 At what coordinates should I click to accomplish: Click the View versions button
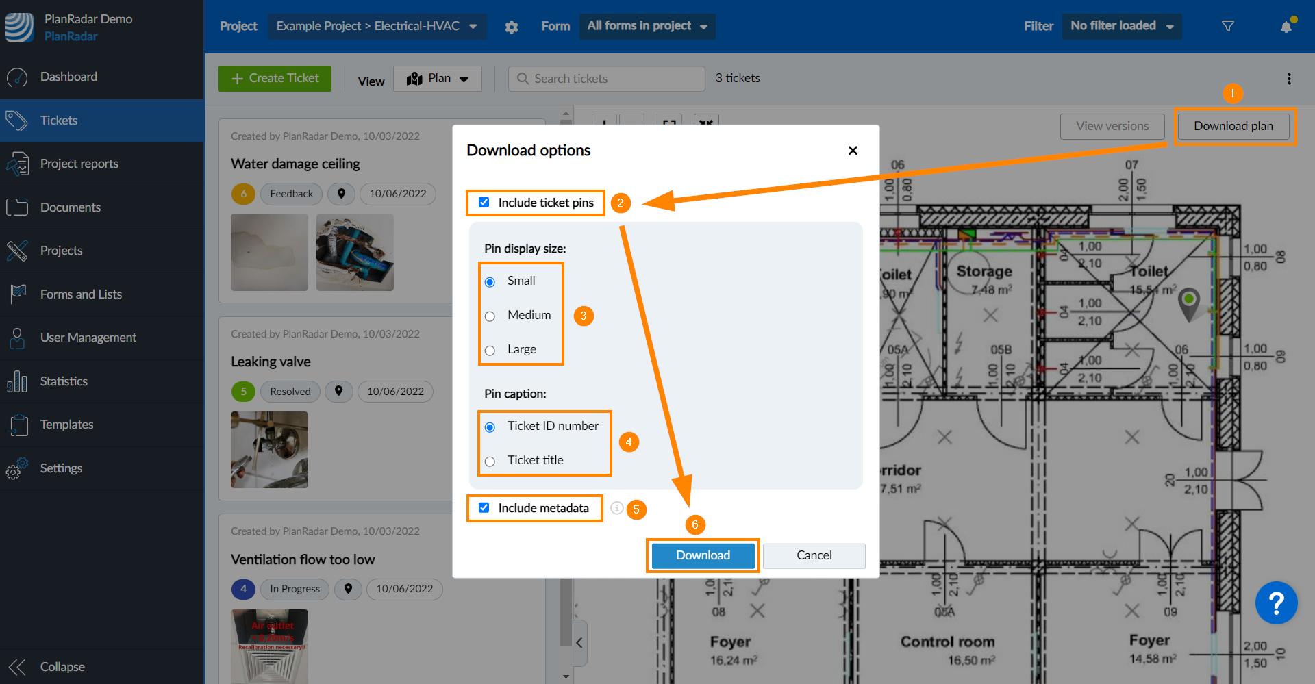(1112, 126)
